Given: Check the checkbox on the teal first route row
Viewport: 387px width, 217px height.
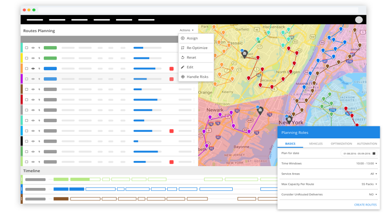Looking at the screenshot, I should coord(27,48).
